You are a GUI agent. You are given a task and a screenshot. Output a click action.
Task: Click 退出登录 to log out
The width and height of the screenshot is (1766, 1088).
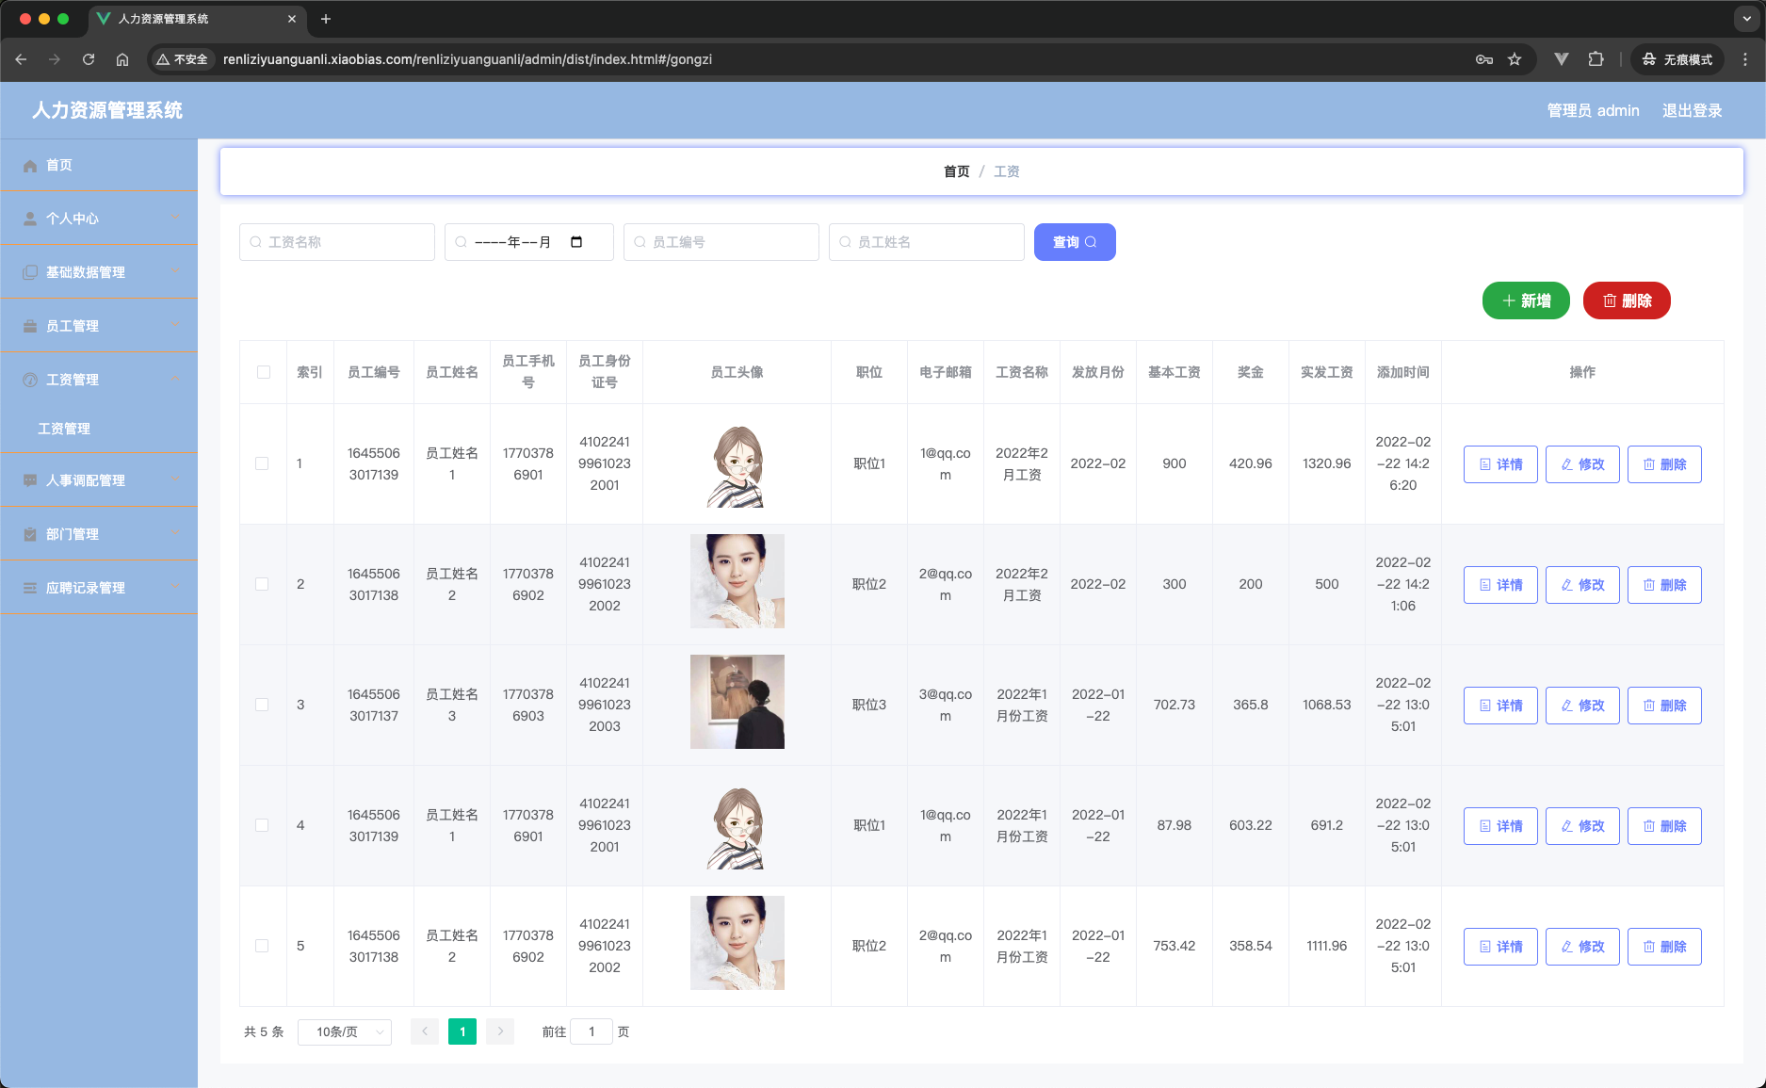pyautogui.click(x=1692, y=110)
